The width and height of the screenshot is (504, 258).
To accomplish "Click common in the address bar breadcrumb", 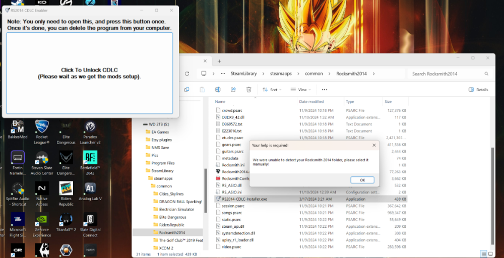I will pos(313,74).
